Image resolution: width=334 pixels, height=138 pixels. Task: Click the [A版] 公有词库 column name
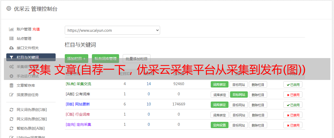78,94
